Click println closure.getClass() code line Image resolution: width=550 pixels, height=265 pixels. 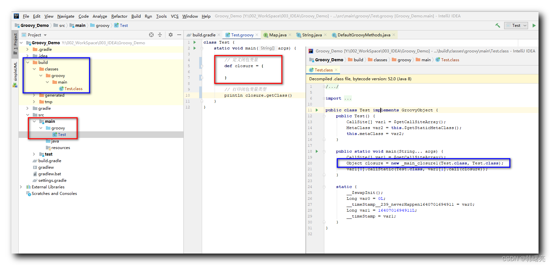tap(258, 95)
